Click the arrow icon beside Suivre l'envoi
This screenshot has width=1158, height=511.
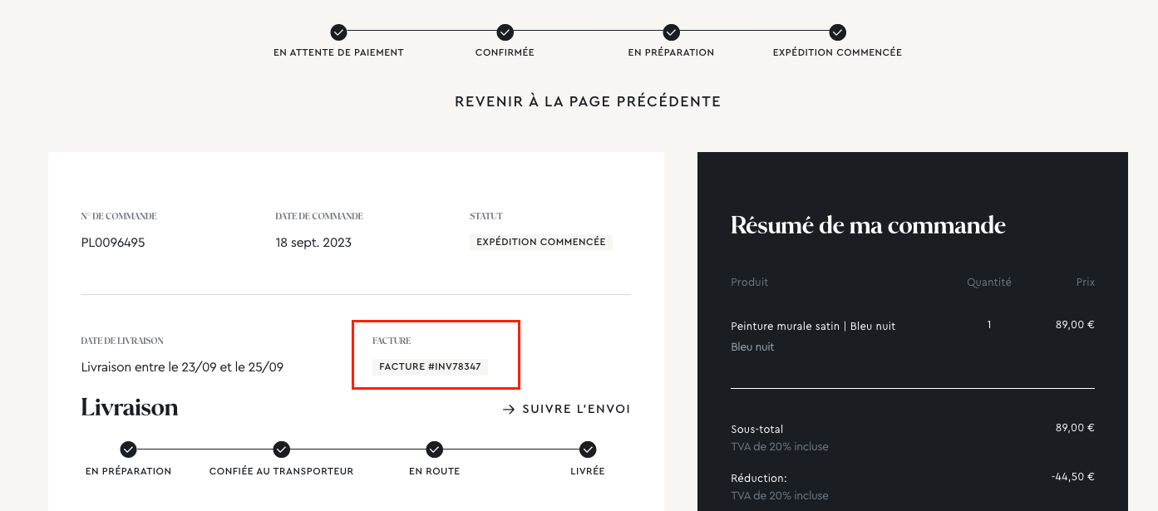coord(509,410)
